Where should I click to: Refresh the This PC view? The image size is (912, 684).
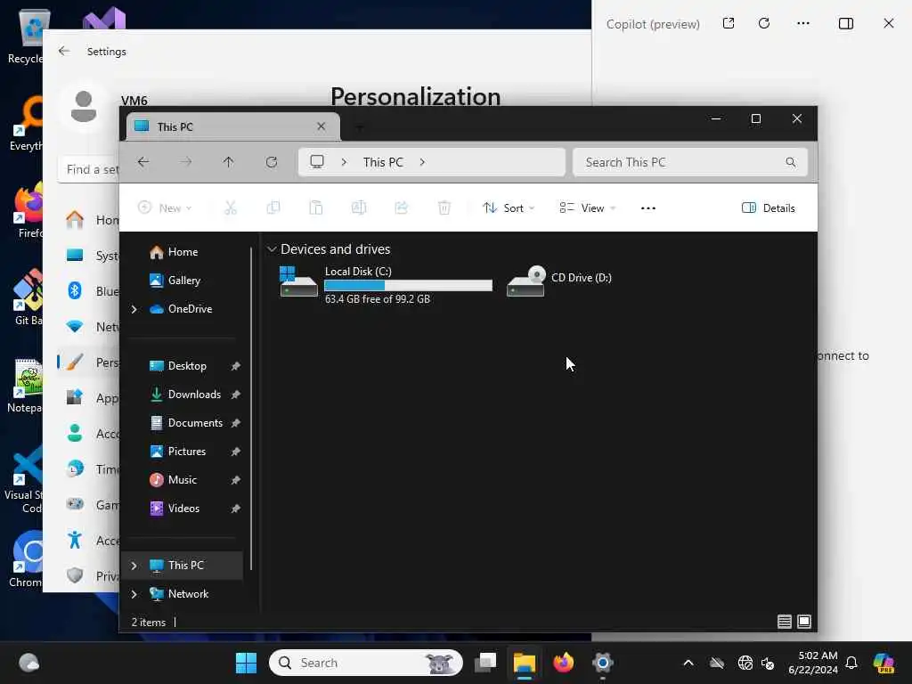272,162
